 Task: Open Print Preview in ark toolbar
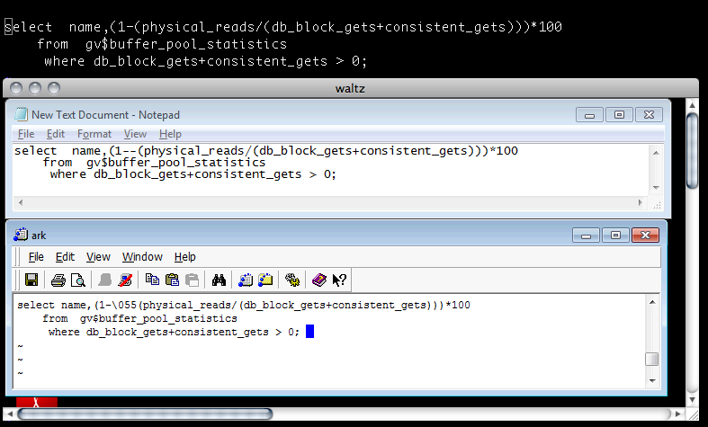pos(77,280)
